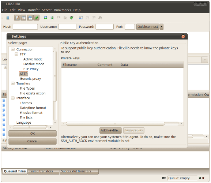Open the Server menu
Image resolution: width=211 pixels, height=183 pixels.
click(x=47, y=10)
